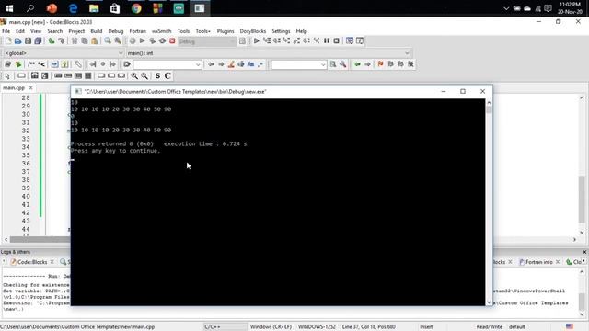Jump back with the green left arrow
The width and height of the screenshot is (589, 331).
coord(357,64)
